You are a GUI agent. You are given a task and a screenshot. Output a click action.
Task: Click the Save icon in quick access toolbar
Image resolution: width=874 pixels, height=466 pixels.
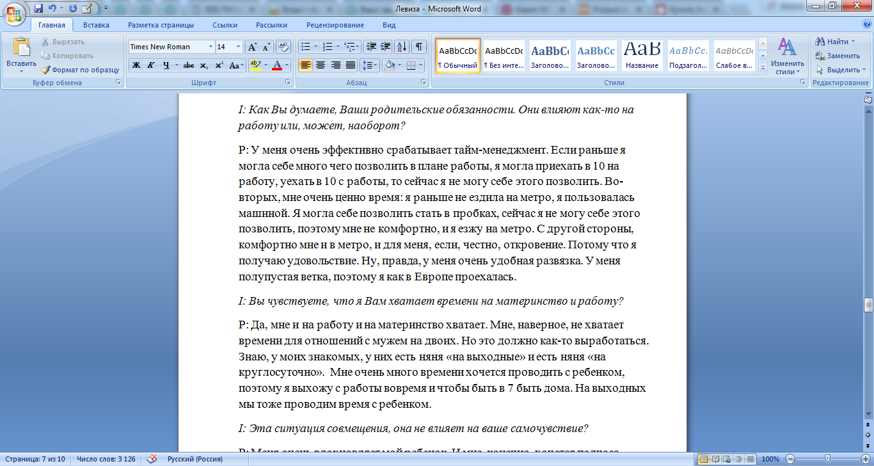(x=38, y=8)
